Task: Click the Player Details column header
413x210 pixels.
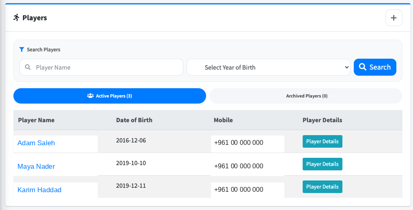Action: coord(323,120)
